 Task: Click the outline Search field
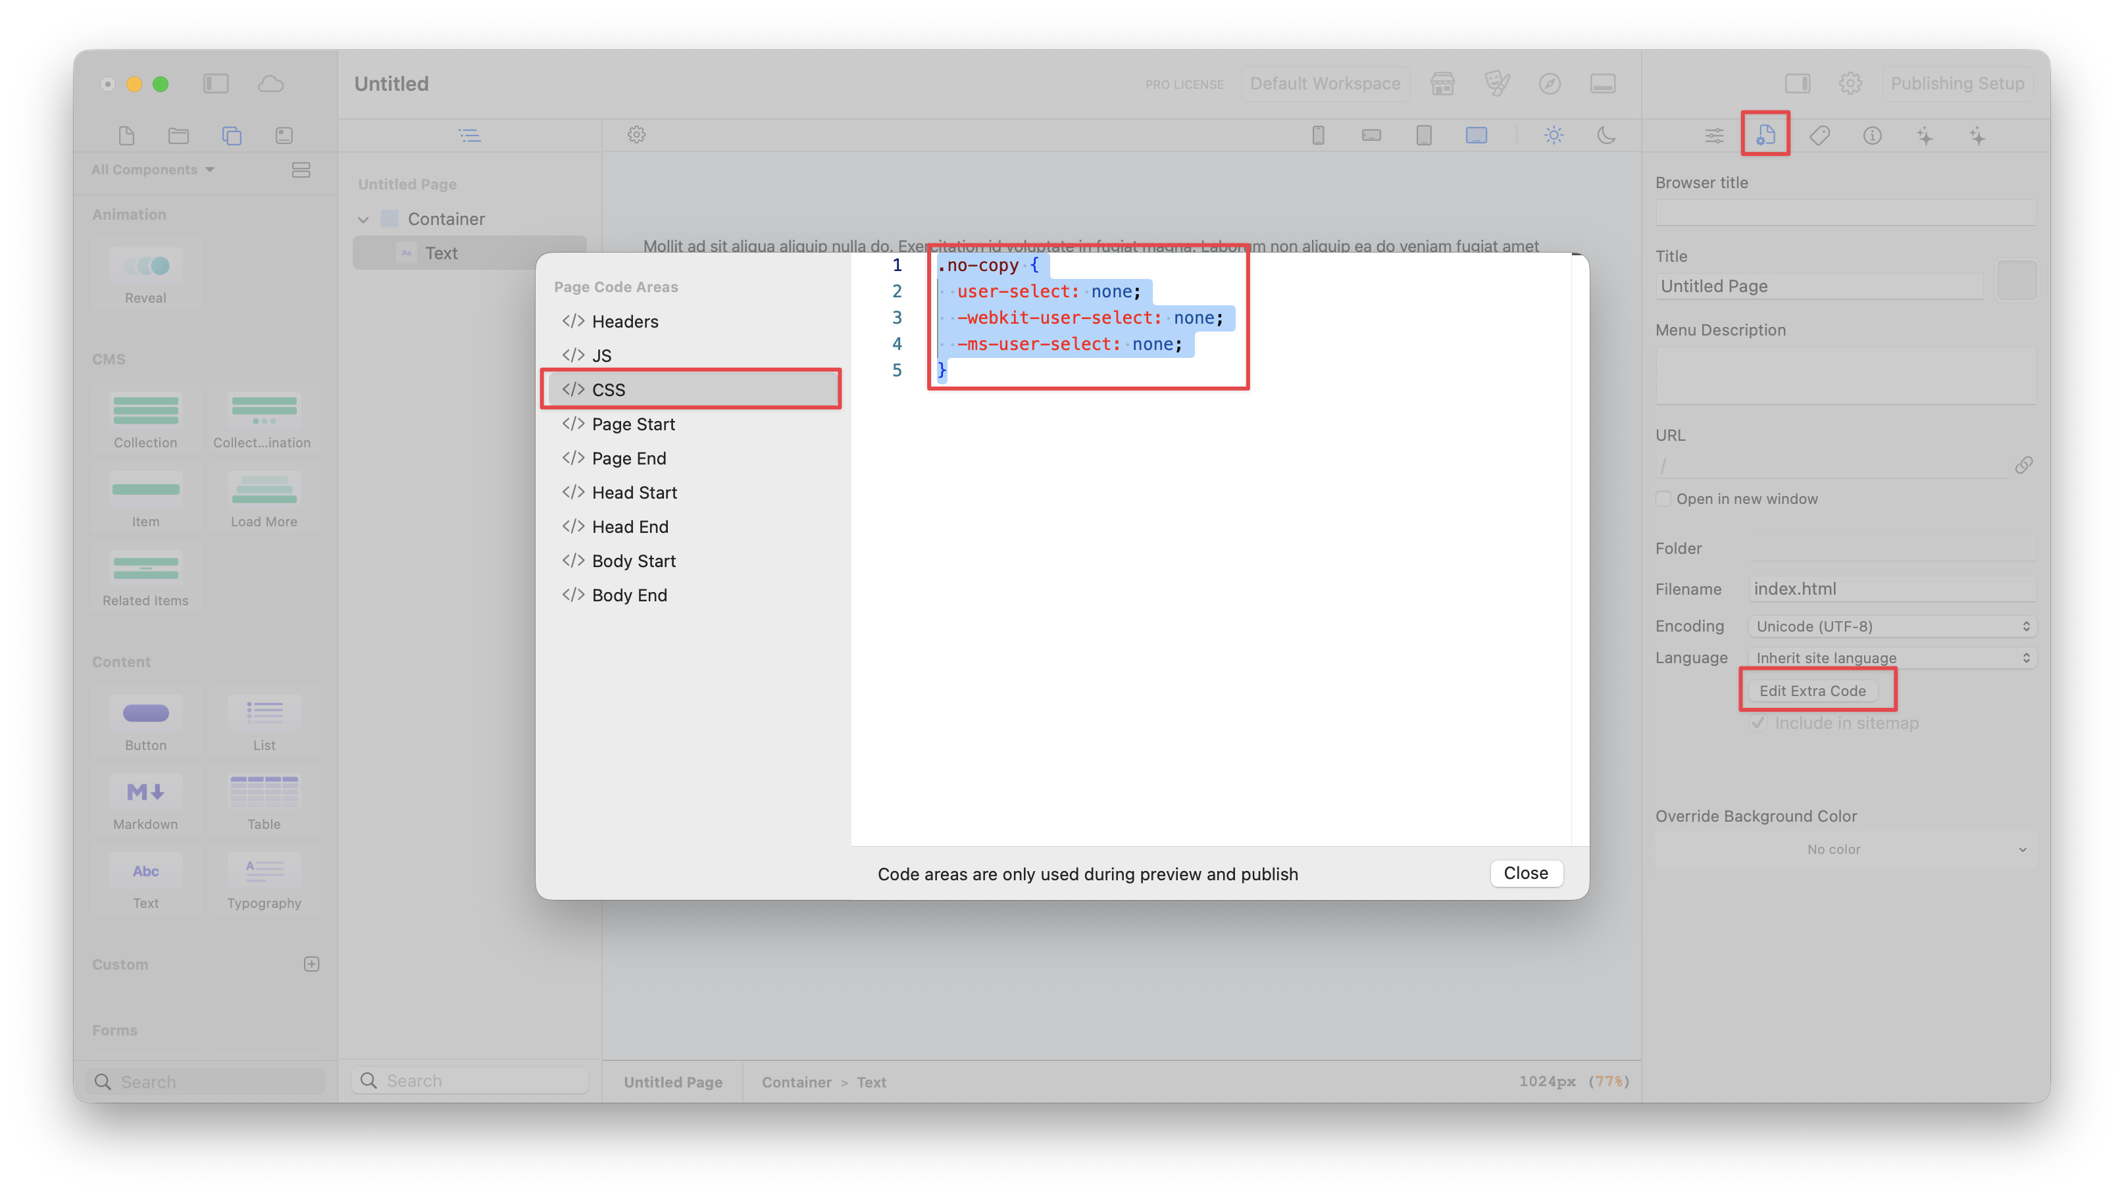[x=470, y=1080]
